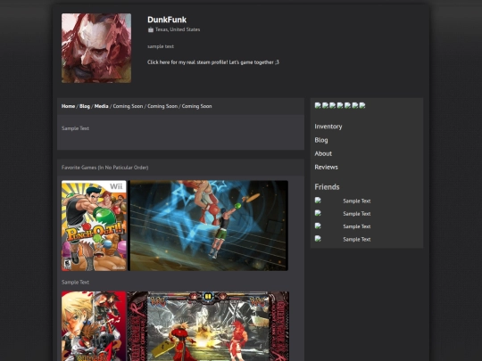Open the real steam profile link
The width and height of the screenshot is (482, 361).
[213, 62]
